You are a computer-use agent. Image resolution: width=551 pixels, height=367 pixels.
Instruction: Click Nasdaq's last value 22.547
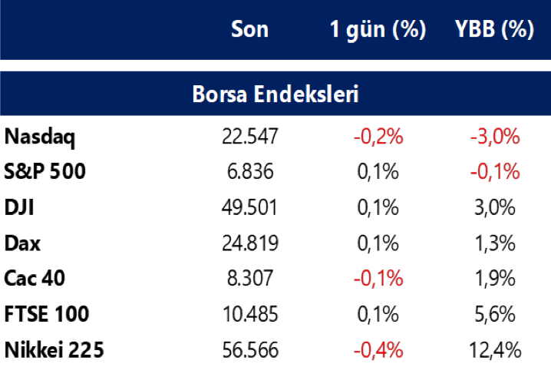pos(250,137)
